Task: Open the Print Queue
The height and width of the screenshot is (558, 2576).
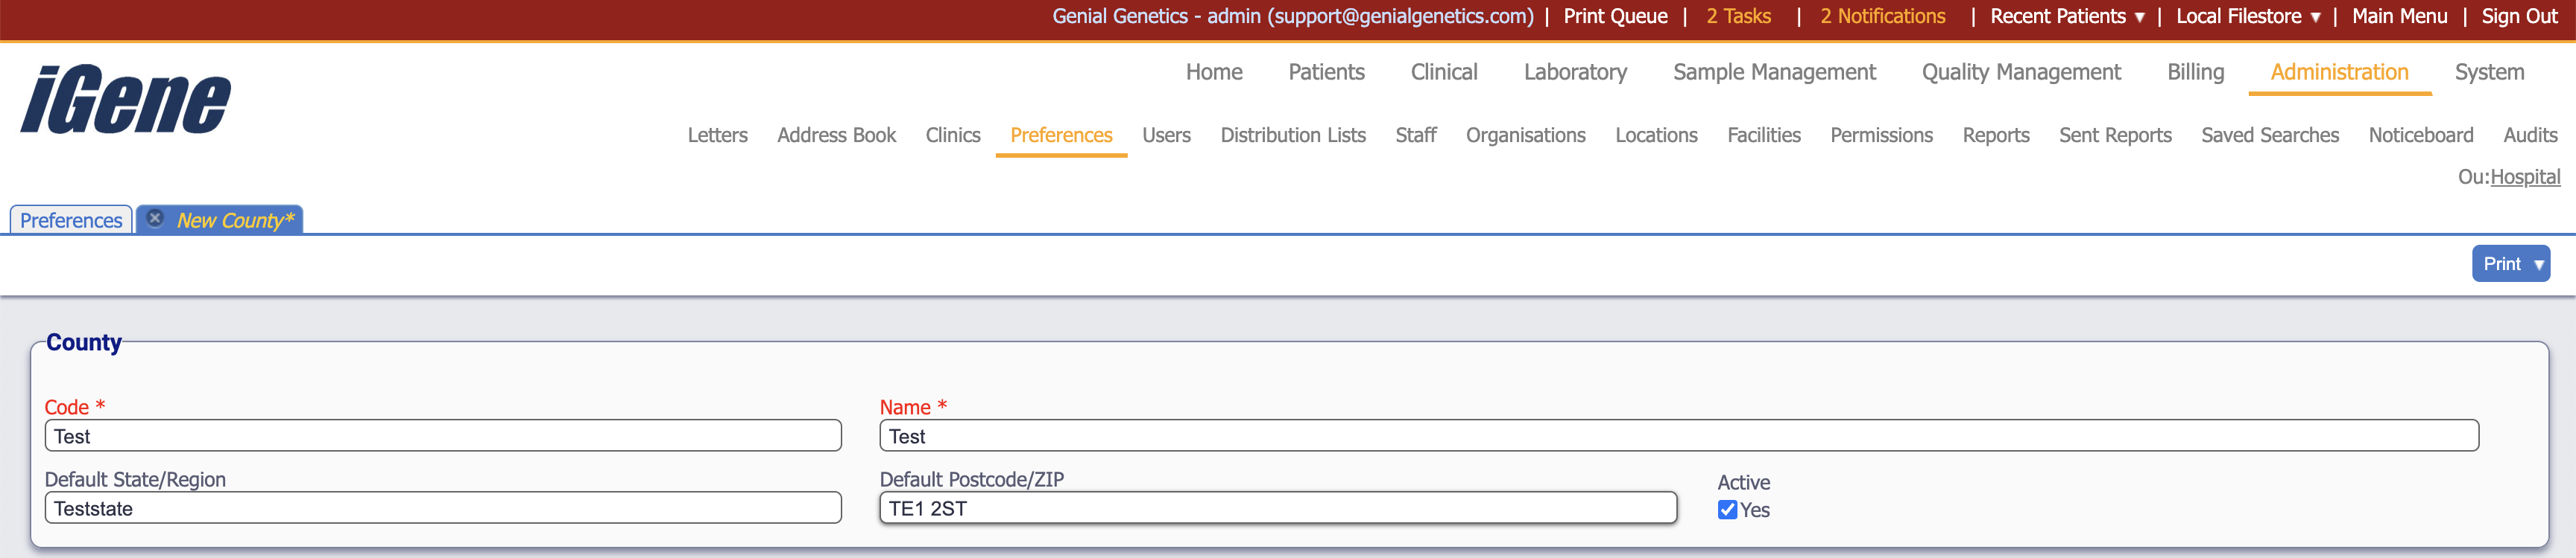Action: pyautogui.click(x=1615, y=17)
